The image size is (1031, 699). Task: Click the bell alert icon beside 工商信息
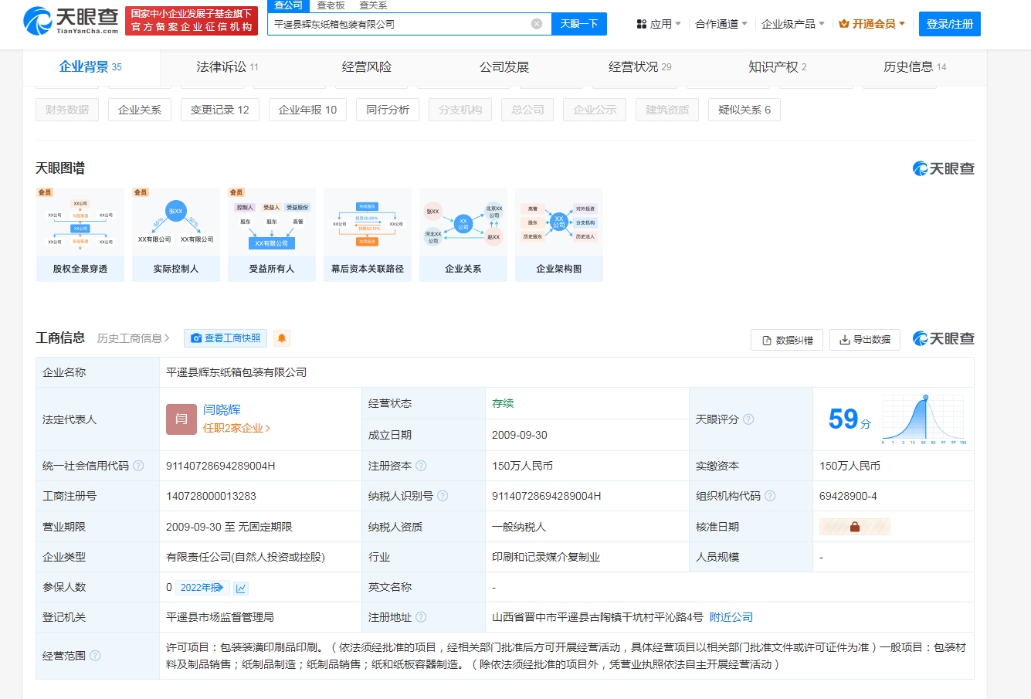(x=282, y=338)
